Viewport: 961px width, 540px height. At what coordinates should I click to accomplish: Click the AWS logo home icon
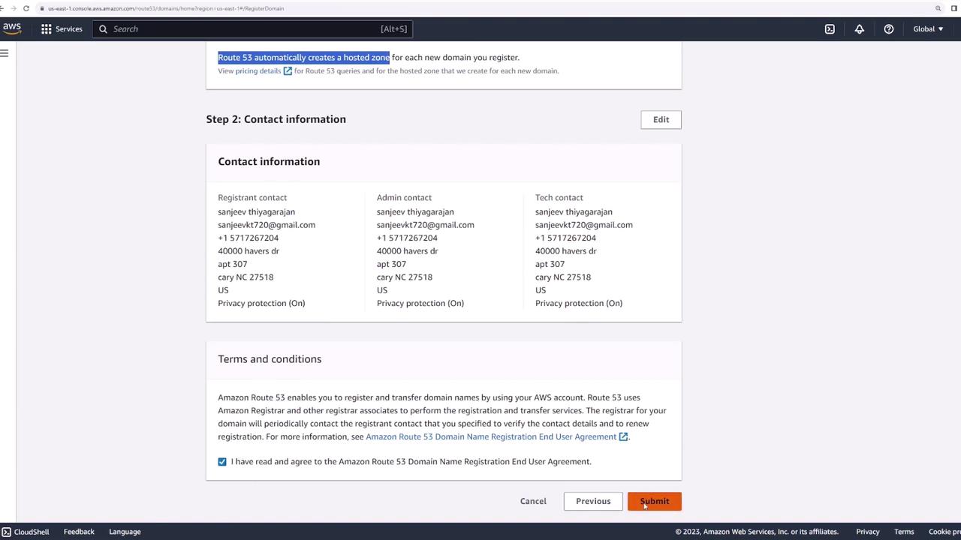pyautogui.click(x=12, y=28)
